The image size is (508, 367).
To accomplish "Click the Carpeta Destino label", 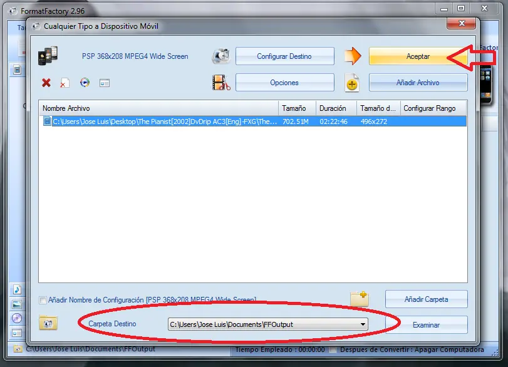I will (112, 324).
